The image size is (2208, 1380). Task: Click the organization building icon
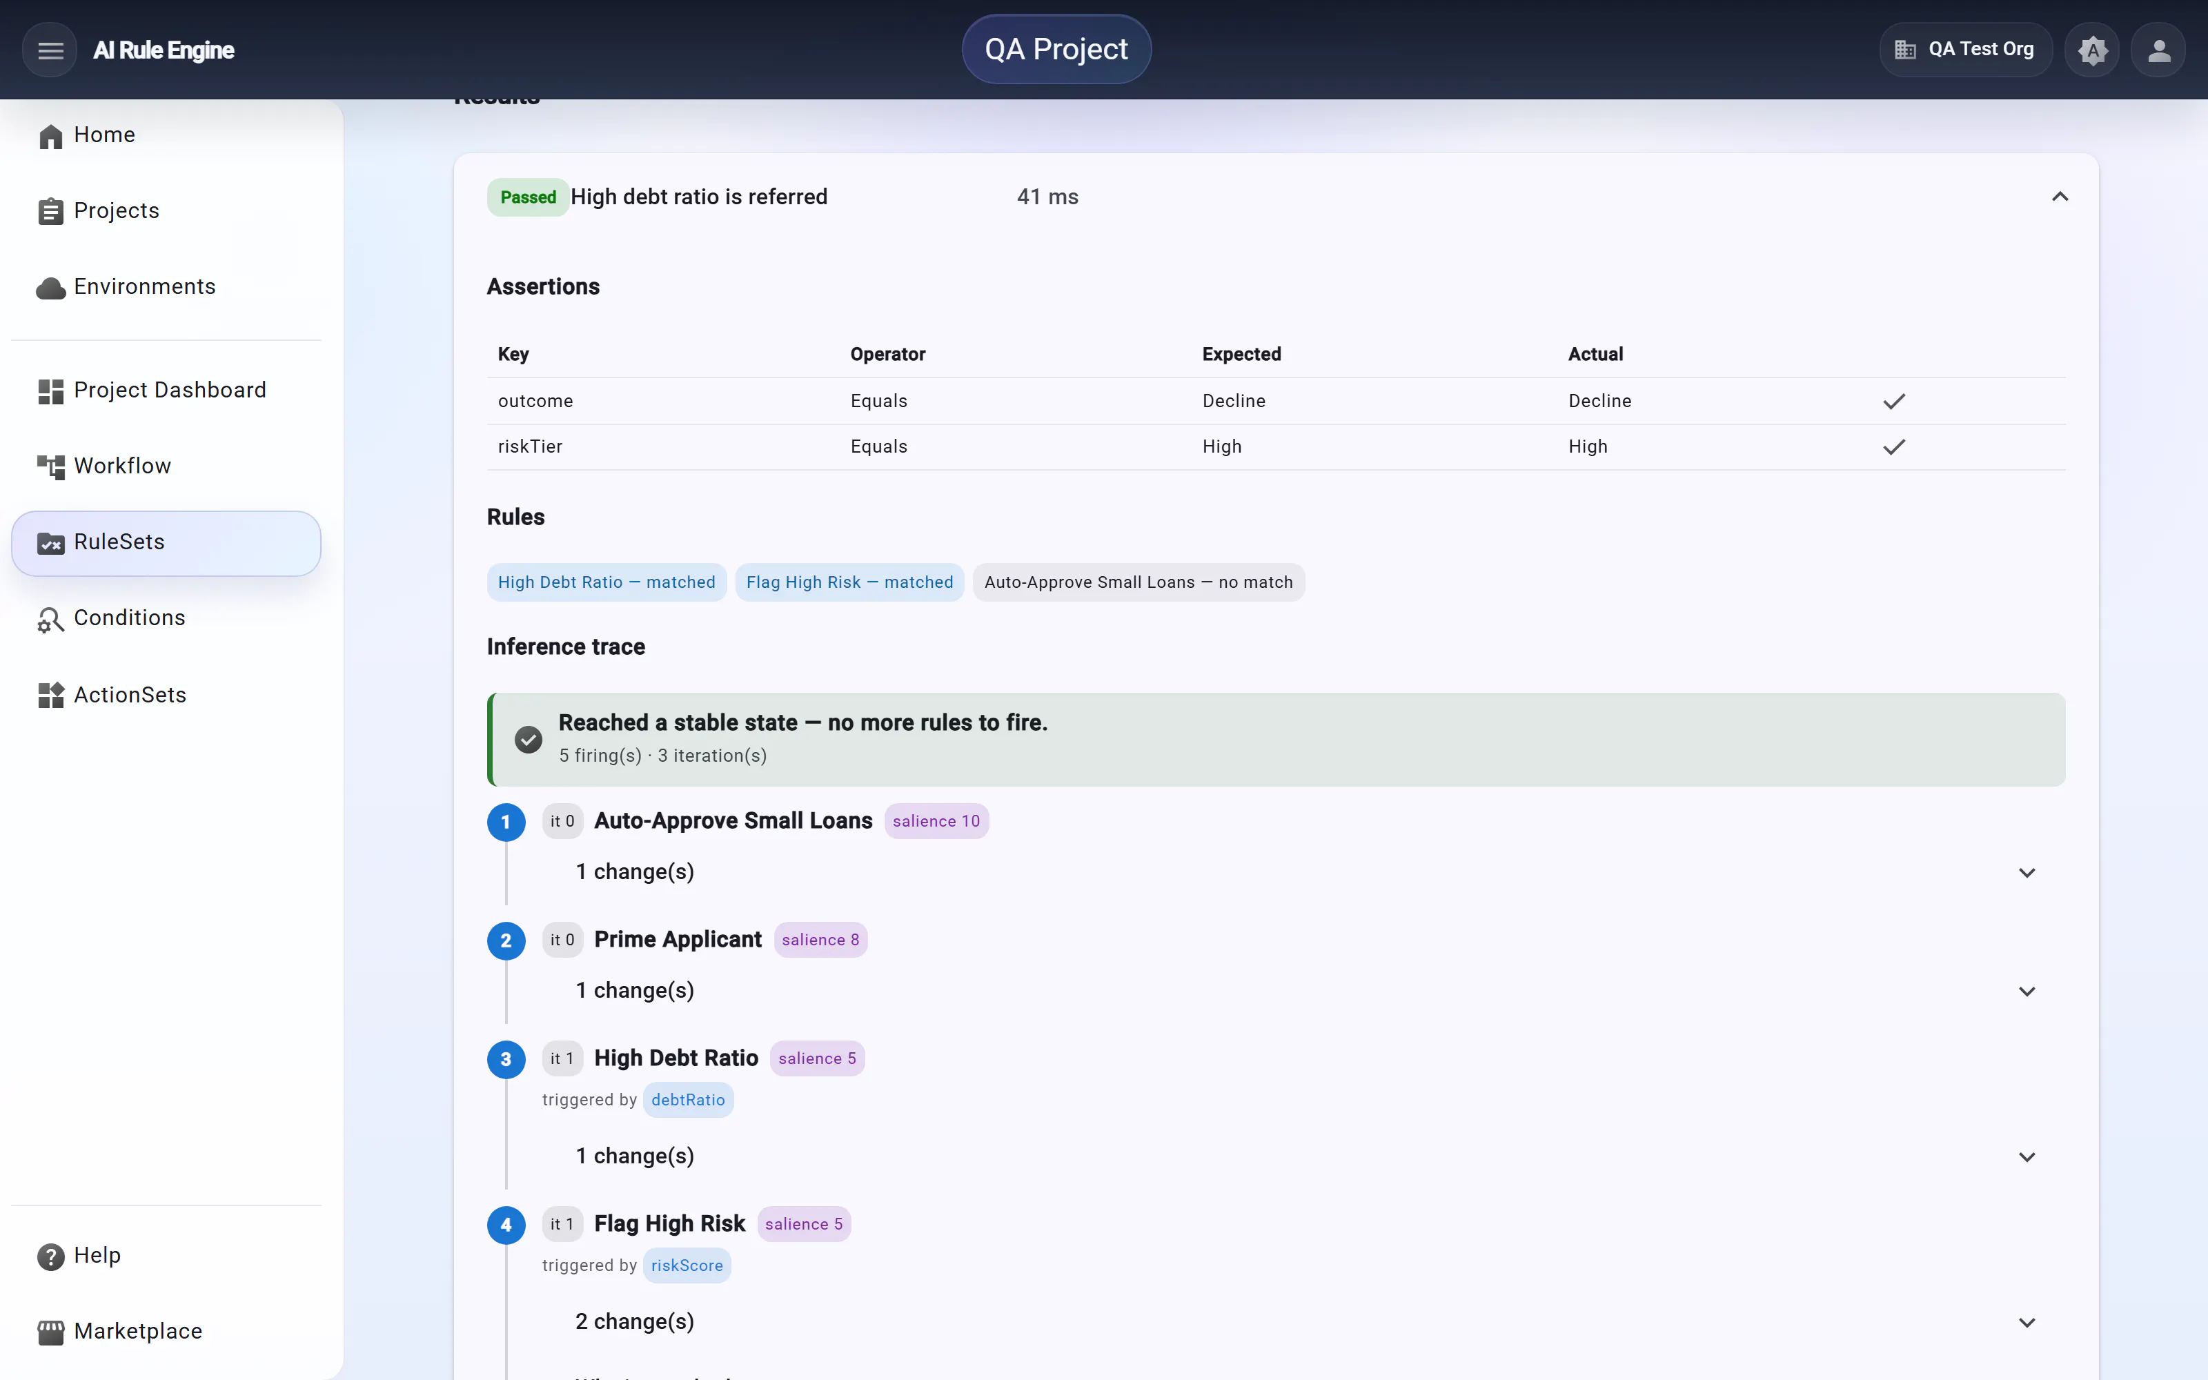1905,49
